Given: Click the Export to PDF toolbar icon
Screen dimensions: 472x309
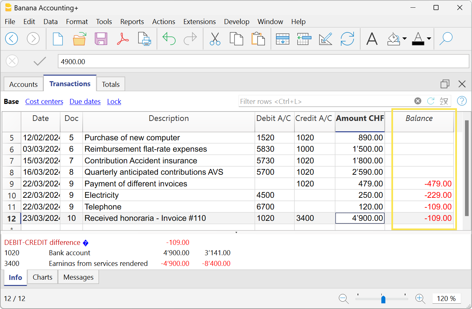Looking at the screenshot, I should (x=122, y=39).
